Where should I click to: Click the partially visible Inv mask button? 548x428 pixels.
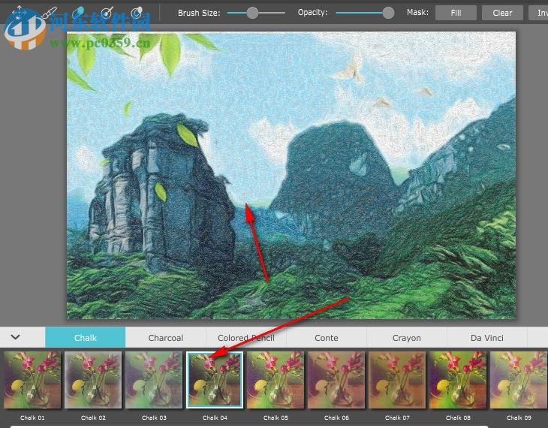tap(538, 13)
